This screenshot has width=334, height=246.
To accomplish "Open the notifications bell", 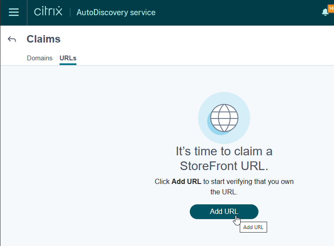I will (325, 12).
